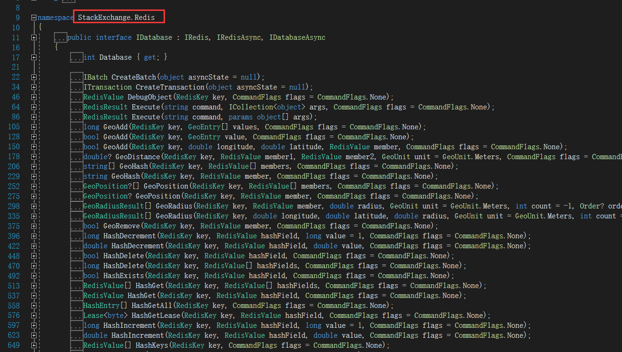Open ellipsis box before public interface IDatabase
This screenshot has height=352, width=622.
60,37
